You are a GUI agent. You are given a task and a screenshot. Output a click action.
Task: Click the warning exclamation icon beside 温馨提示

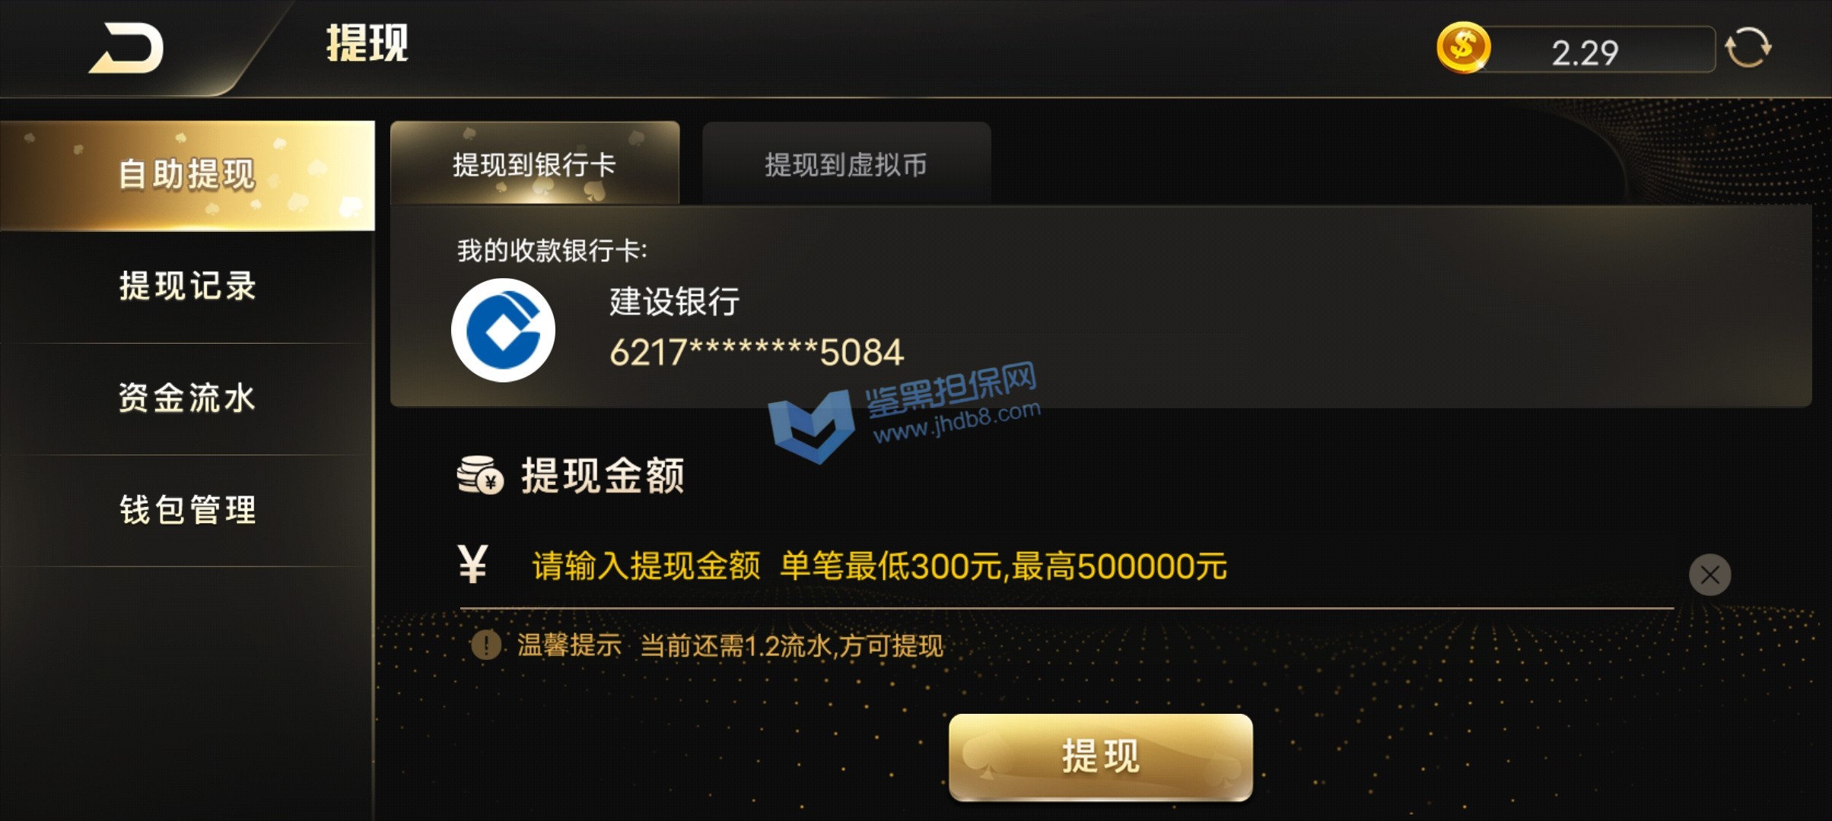[x=486, y=645]
